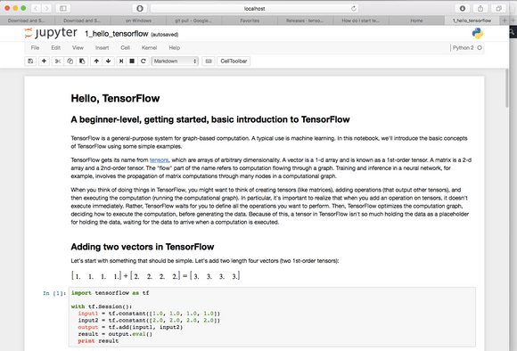Select the 1_hello_tensorflow browser tab

coord(472,20)
